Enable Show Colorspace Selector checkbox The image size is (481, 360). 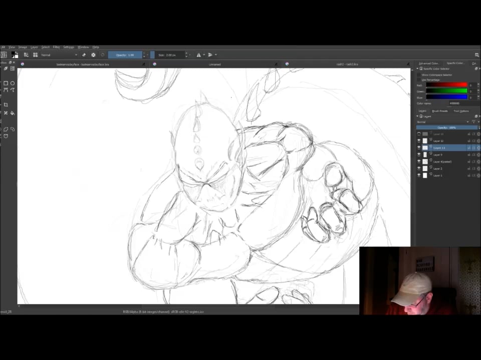(x=419, y=74)
